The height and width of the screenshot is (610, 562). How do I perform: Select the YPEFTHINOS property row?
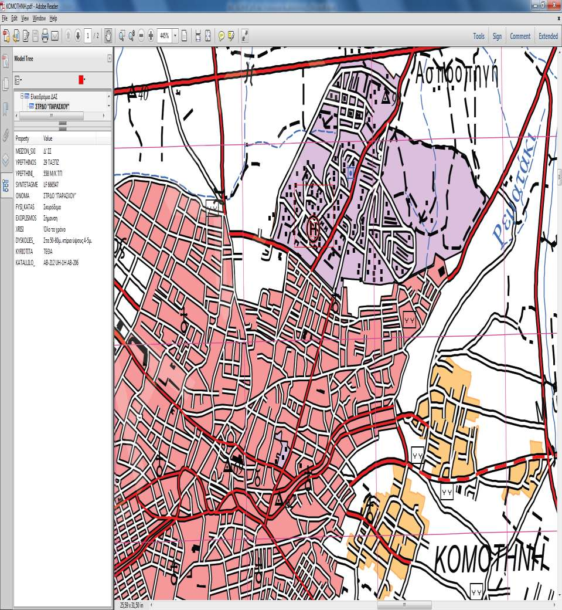63,162
